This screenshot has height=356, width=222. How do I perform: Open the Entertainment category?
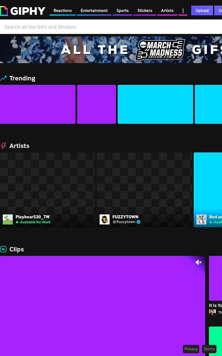(x=94, y=11)
